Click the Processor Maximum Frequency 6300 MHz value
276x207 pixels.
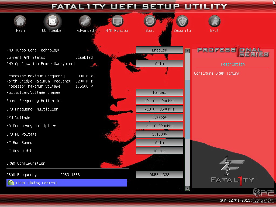point(84,76)
